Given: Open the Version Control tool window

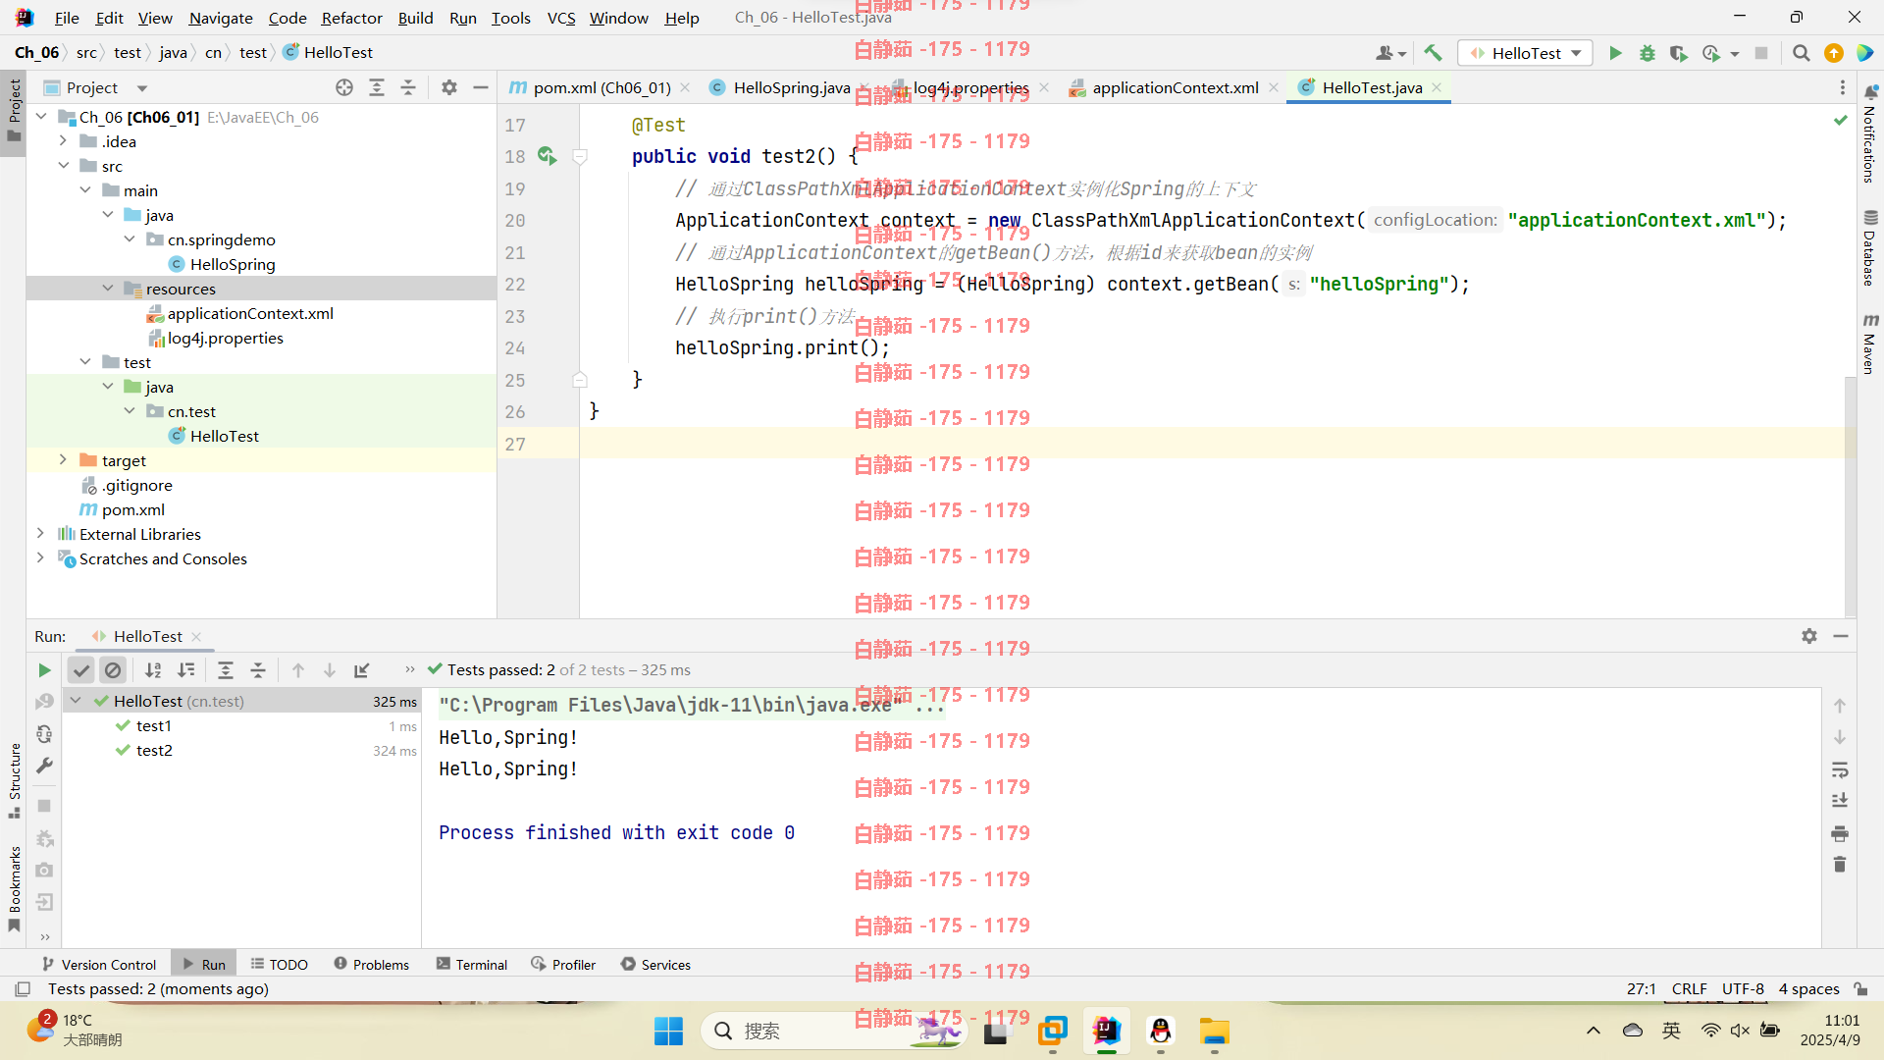Looking at the screenshot, I should 98,965.
